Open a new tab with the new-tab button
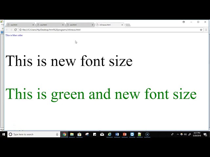Screen dimensions: 210x157 tap(128, 25)
